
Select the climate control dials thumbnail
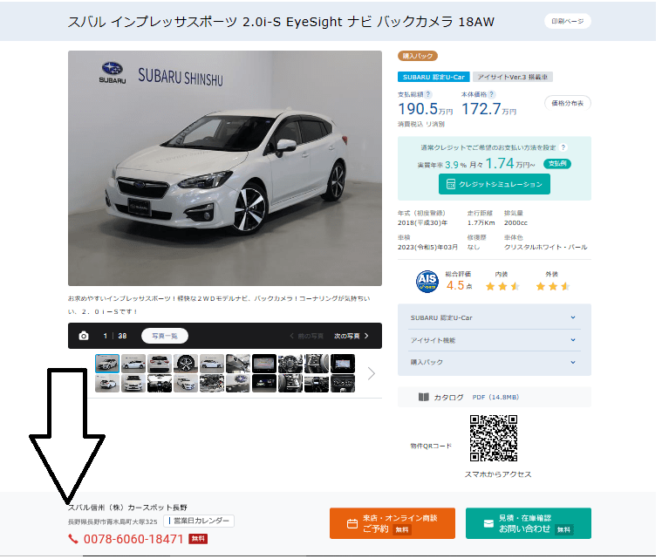pyautogui.click(x=343, y=383)
